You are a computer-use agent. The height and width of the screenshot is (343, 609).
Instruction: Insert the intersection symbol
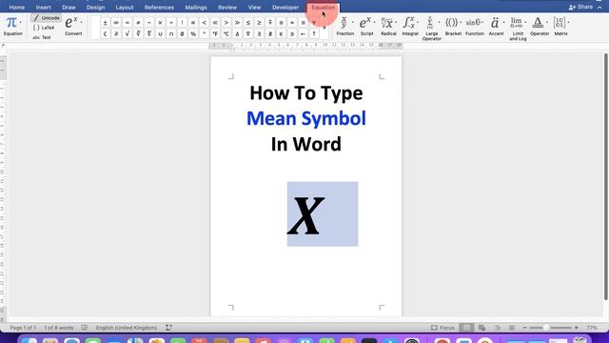pos(171,34)
